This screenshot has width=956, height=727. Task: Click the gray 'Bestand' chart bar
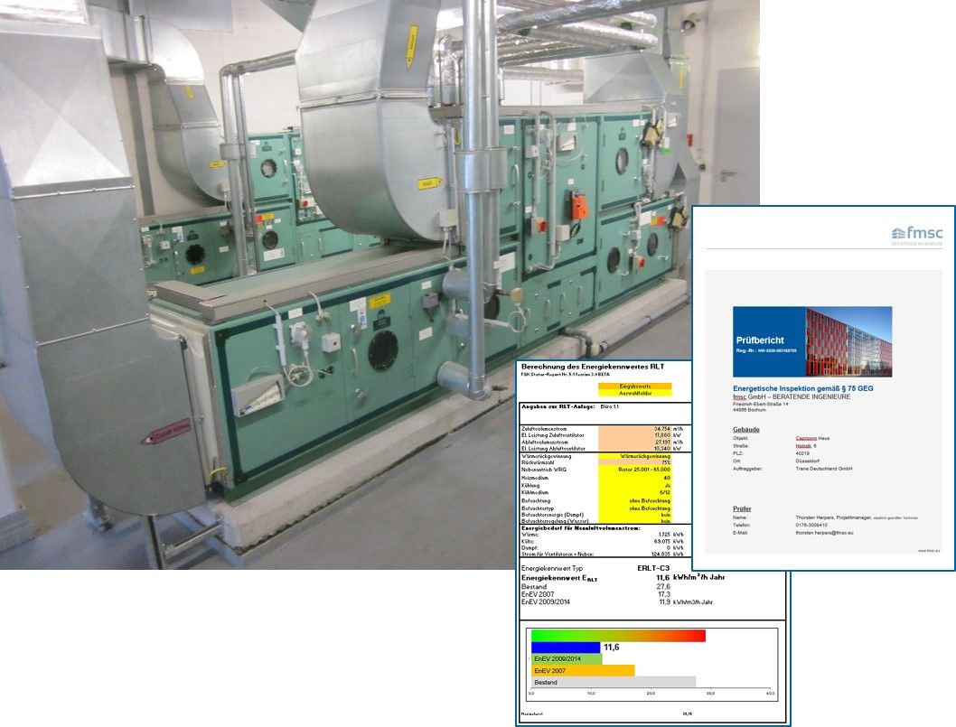coord(614,683)
